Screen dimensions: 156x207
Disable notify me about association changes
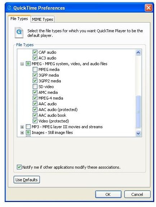tap(19, 167)
